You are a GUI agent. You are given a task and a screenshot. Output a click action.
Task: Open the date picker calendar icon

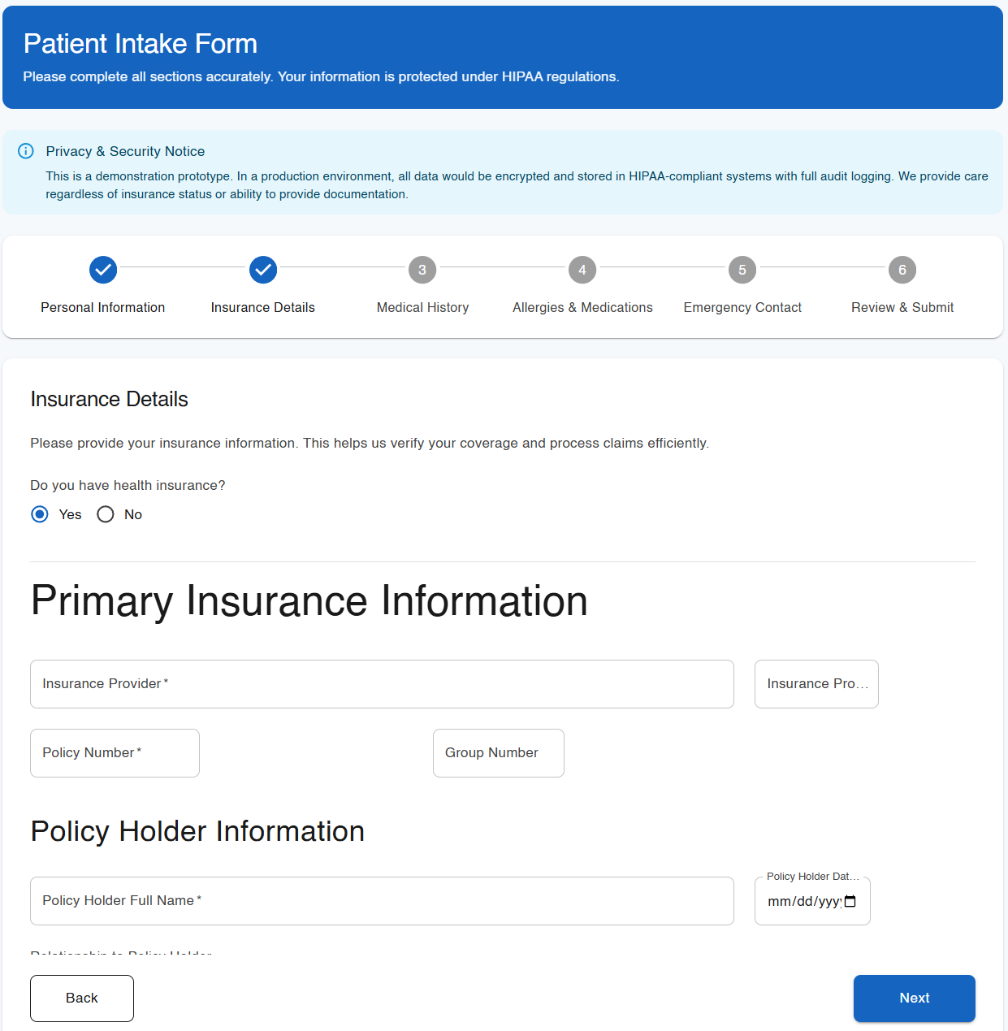850,901
